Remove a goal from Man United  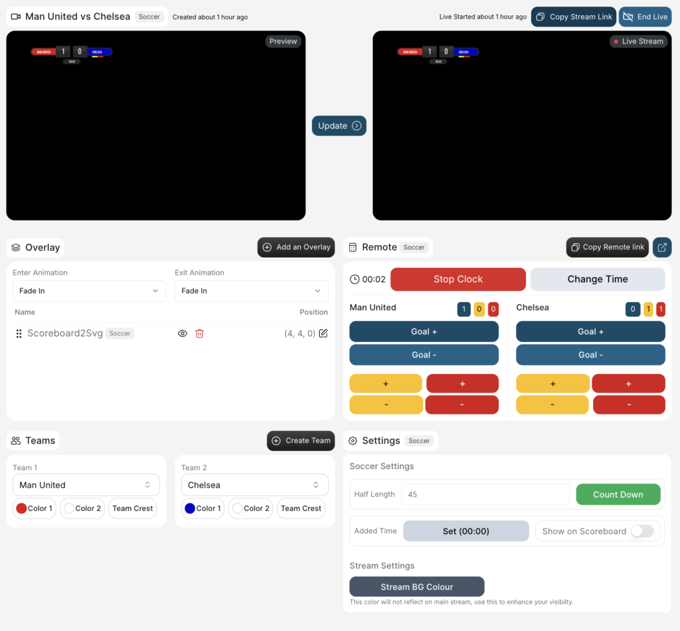point(424,355)
